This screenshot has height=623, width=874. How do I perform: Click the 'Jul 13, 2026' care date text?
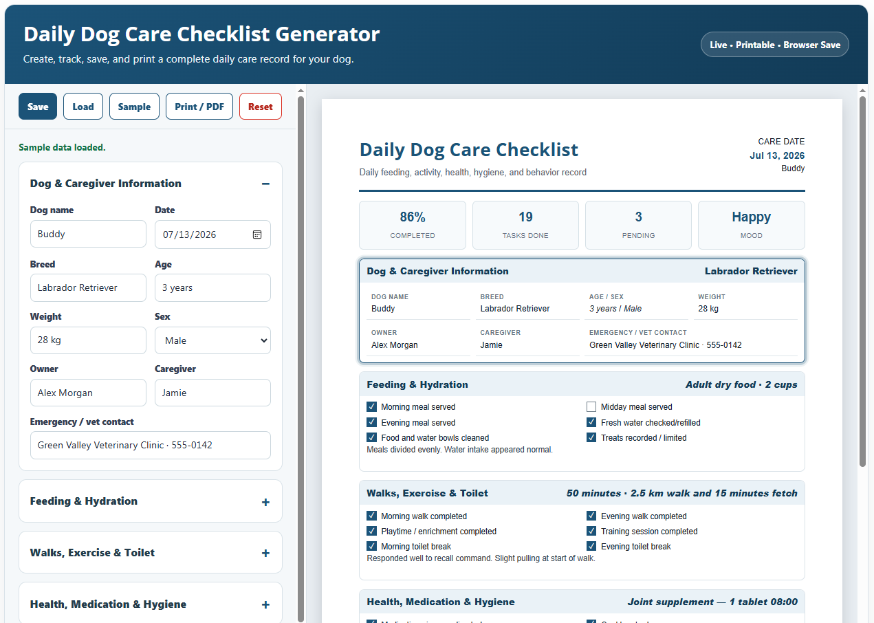777,155
